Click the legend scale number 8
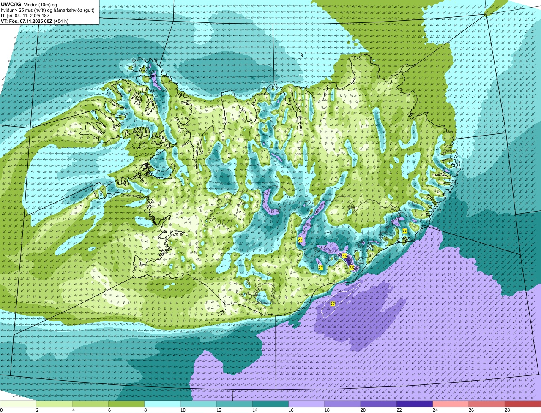 145,410
